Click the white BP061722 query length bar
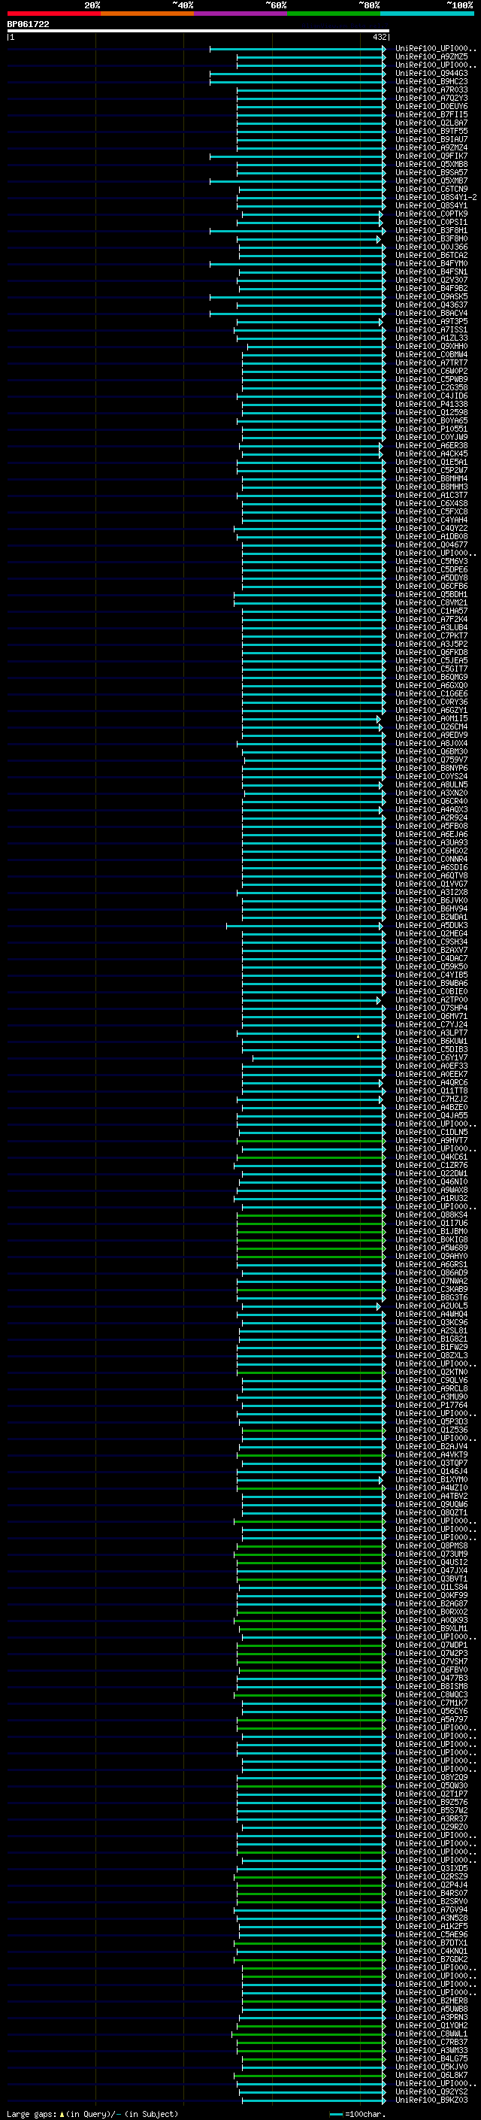Screen dimensions: 481x2120 [x=198, y=32]
